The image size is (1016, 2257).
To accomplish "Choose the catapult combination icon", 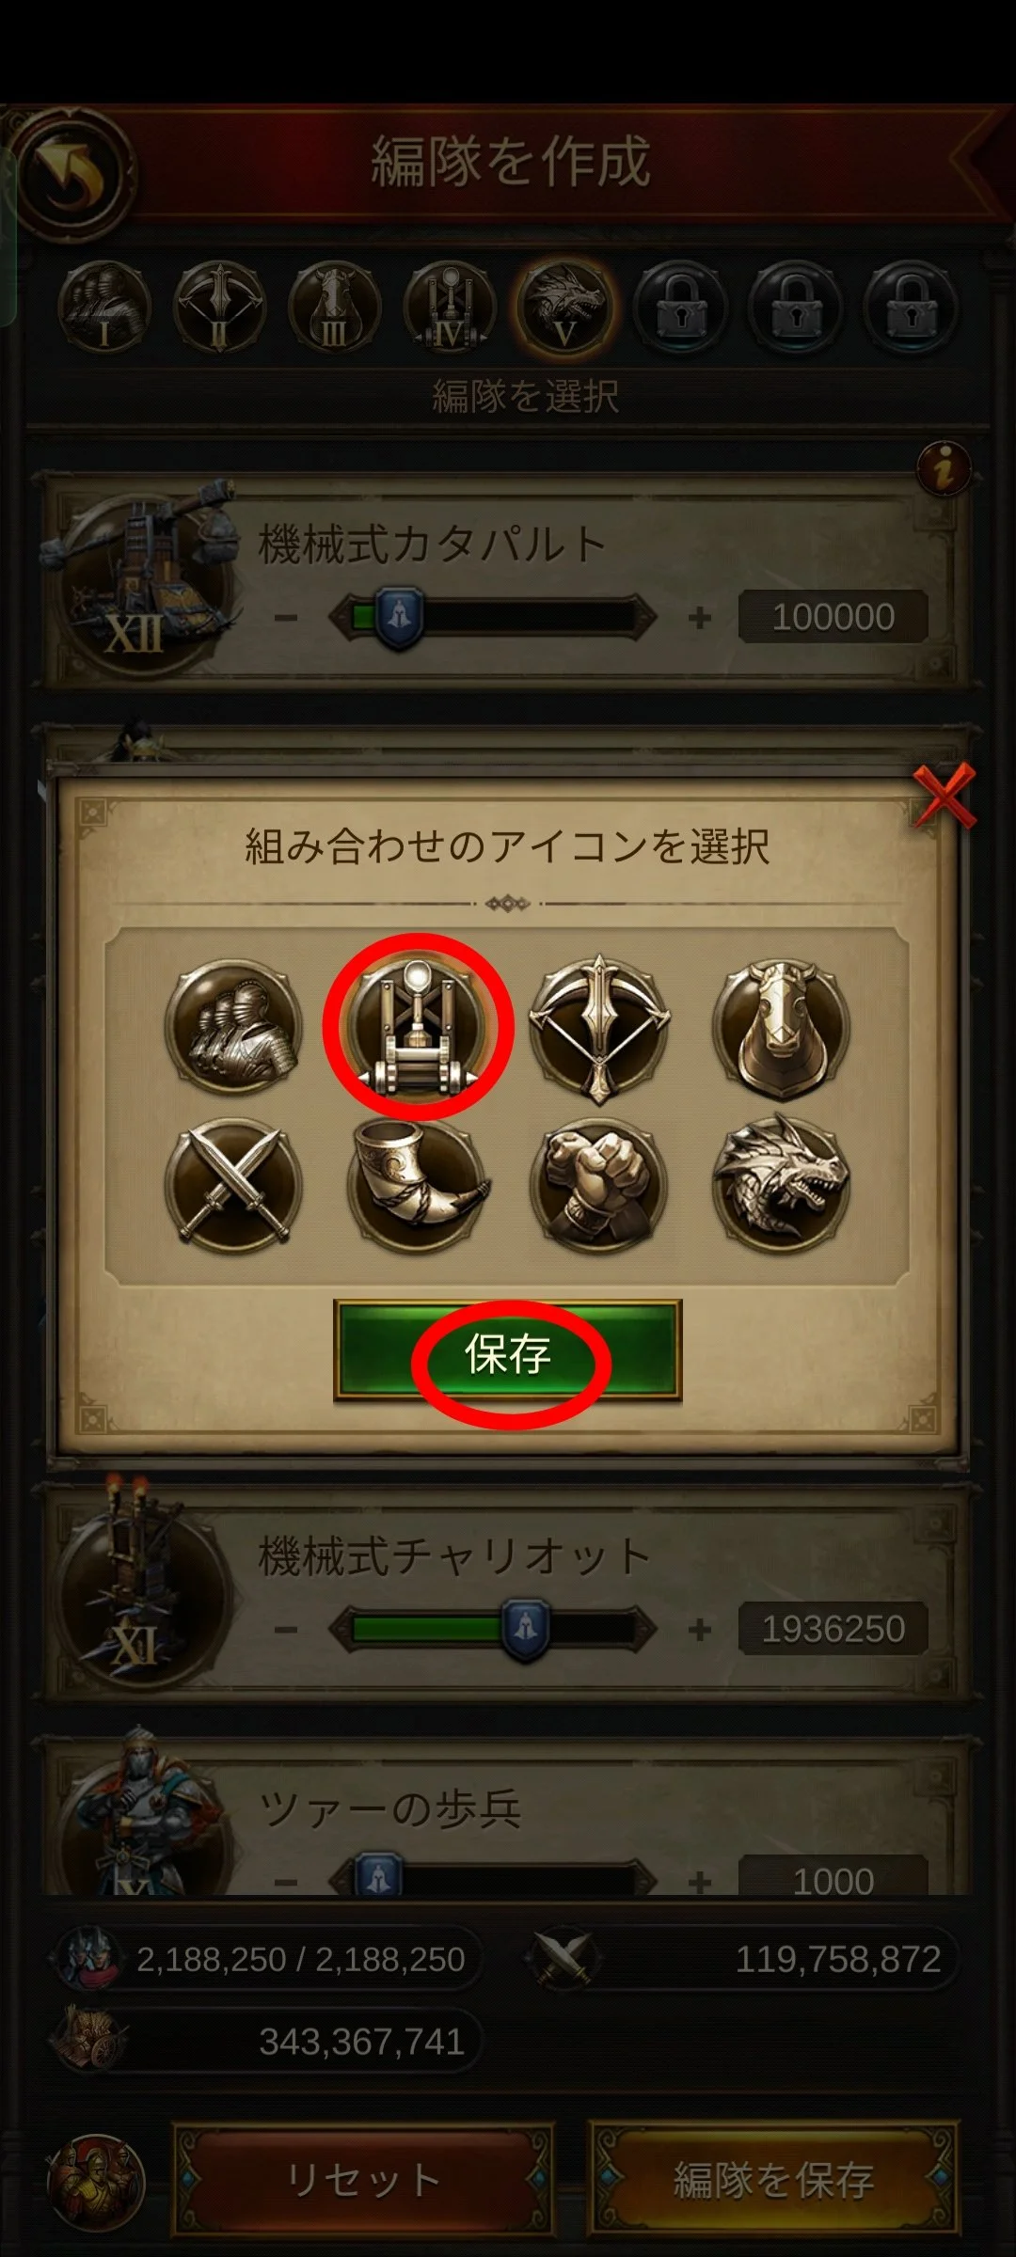I will pos(417,1027).
